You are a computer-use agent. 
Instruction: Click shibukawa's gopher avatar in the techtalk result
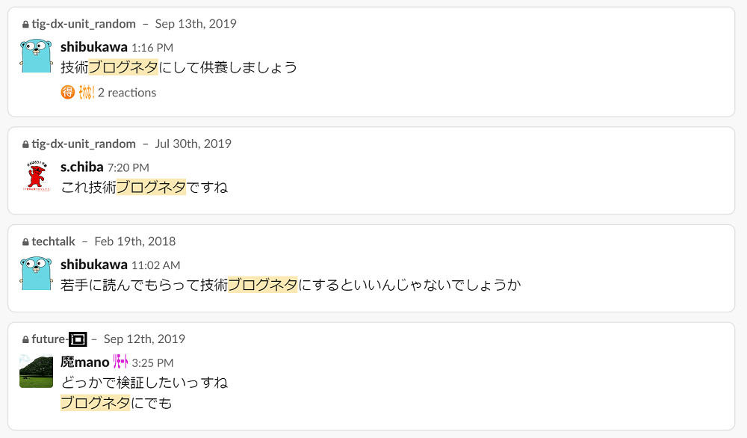[x=36, y=274]
